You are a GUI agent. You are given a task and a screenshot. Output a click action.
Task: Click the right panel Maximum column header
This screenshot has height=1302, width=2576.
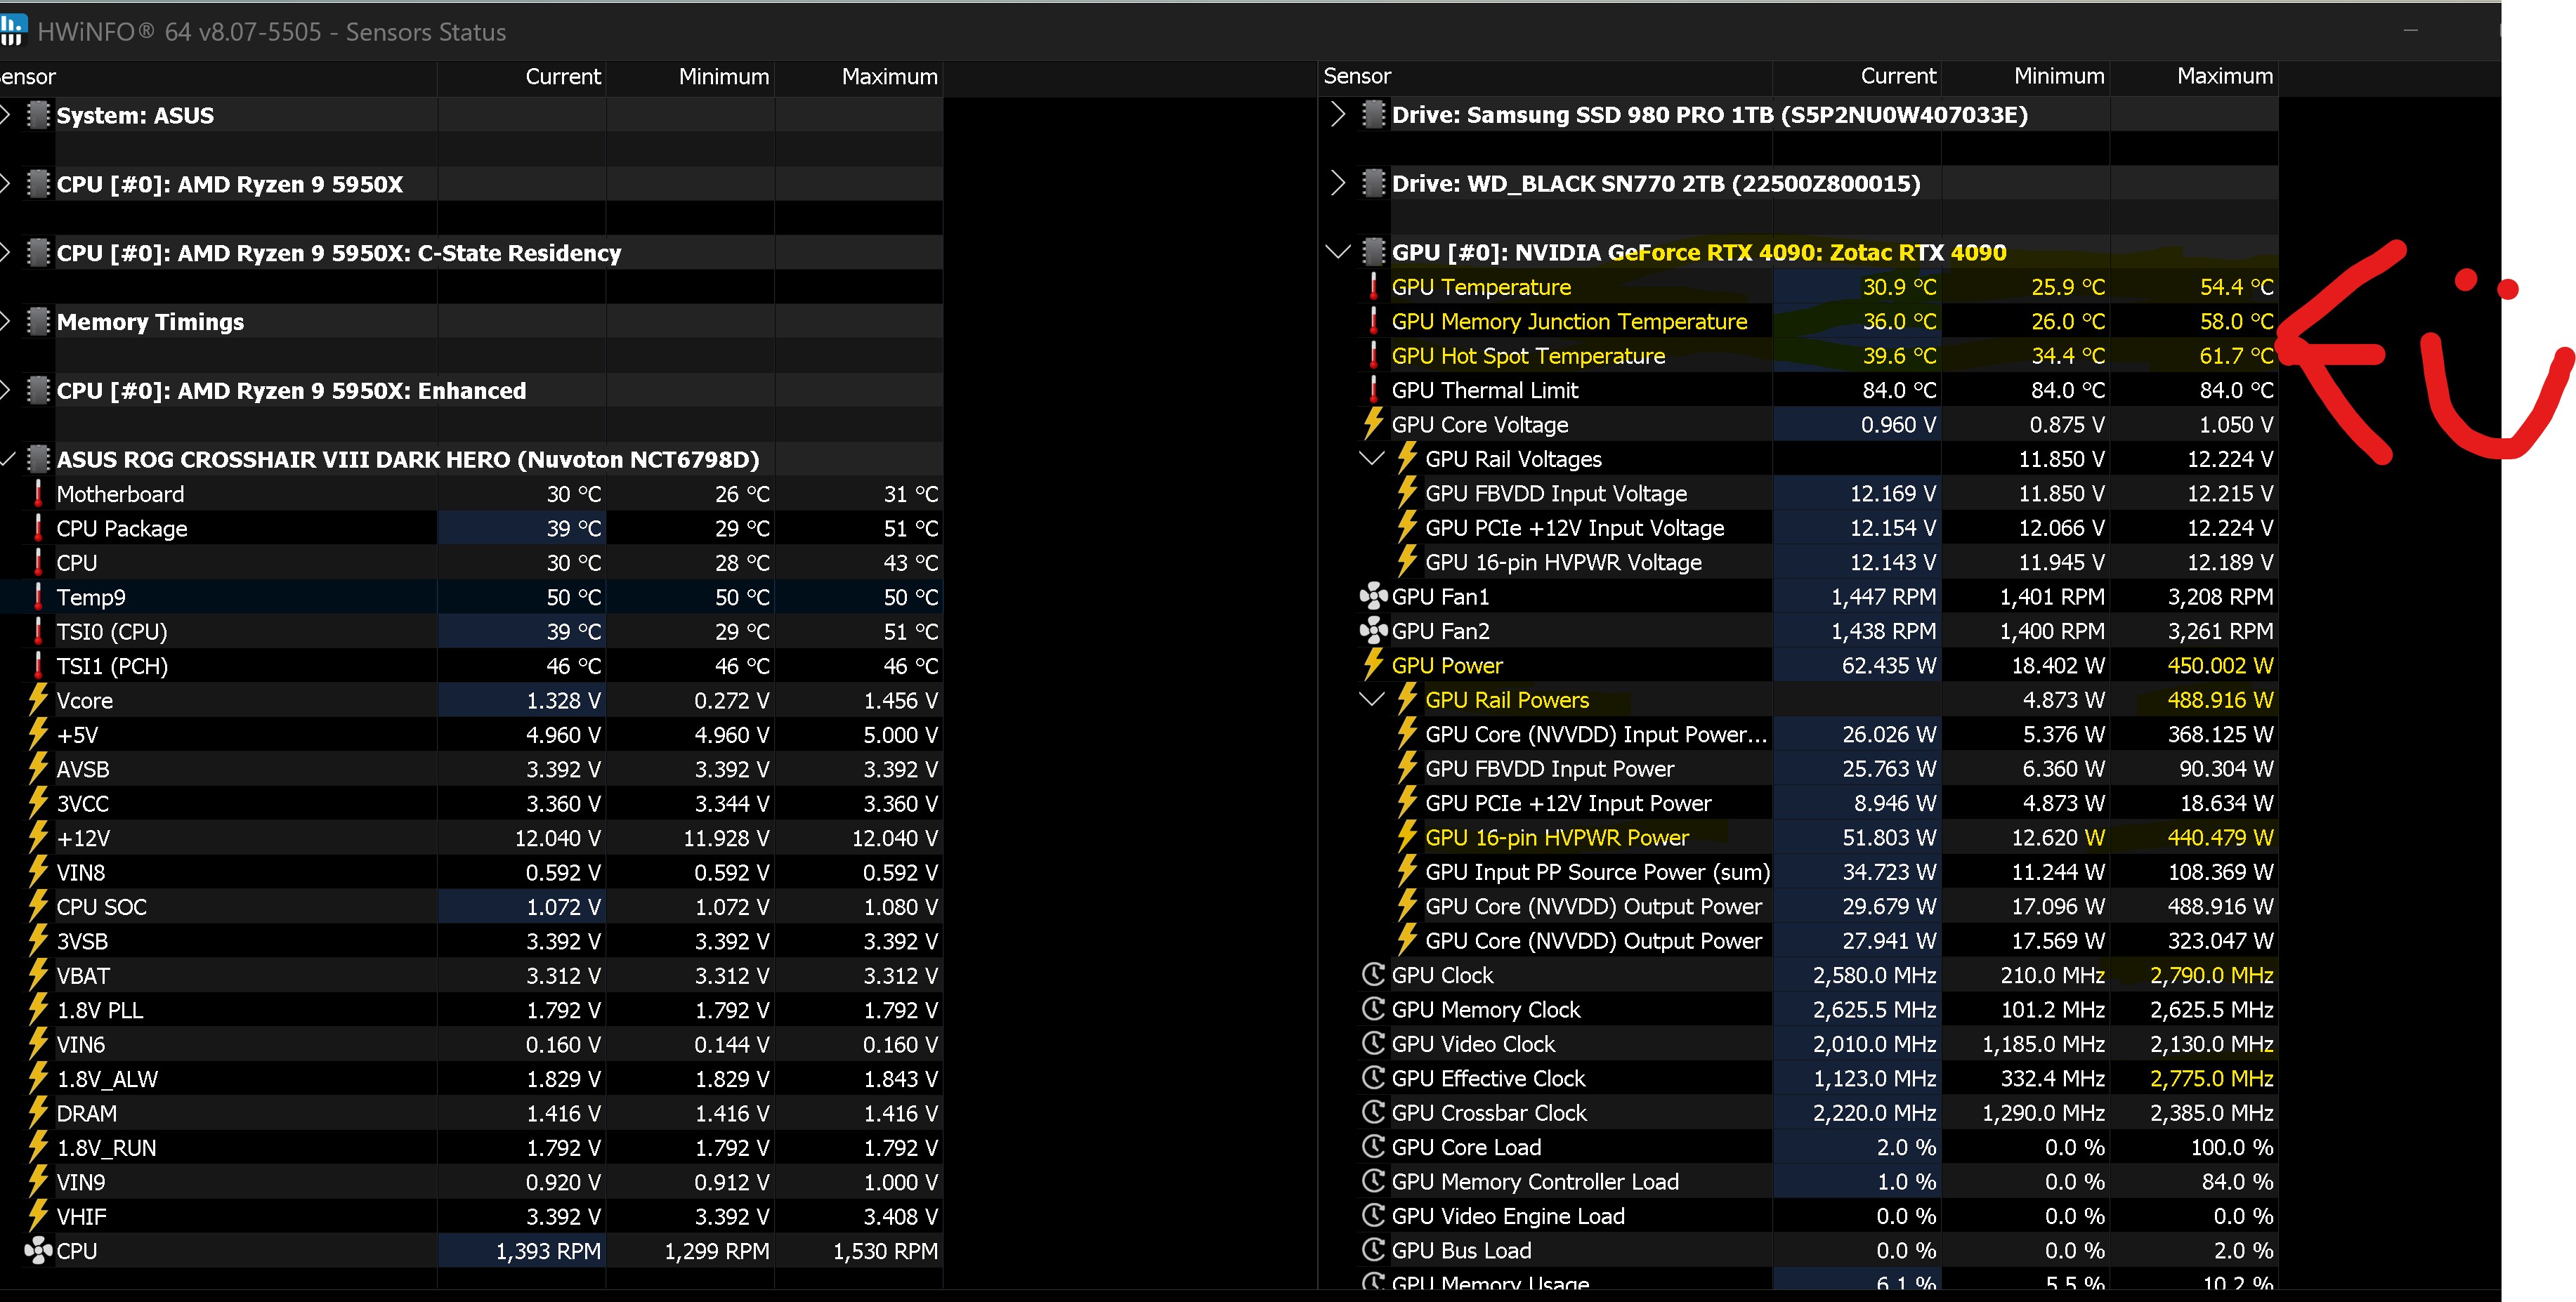2195,76
